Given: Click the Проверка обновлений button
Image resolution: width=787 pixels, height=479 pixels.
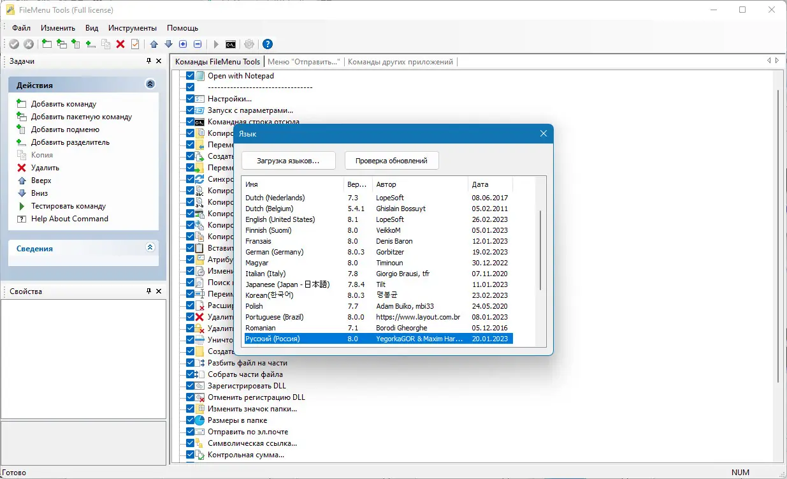Looking at the screenshot, I should (x=391, y=161).
